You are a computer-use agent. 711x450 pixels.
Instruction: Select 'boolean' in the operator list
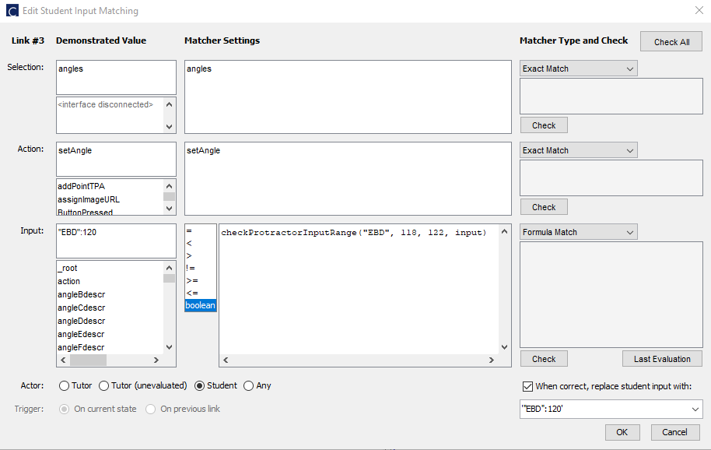(x=200, y=305)
